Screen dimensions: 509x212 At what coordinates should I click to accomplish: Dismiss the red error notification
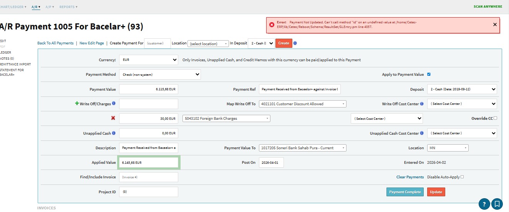tap(495, 24)
